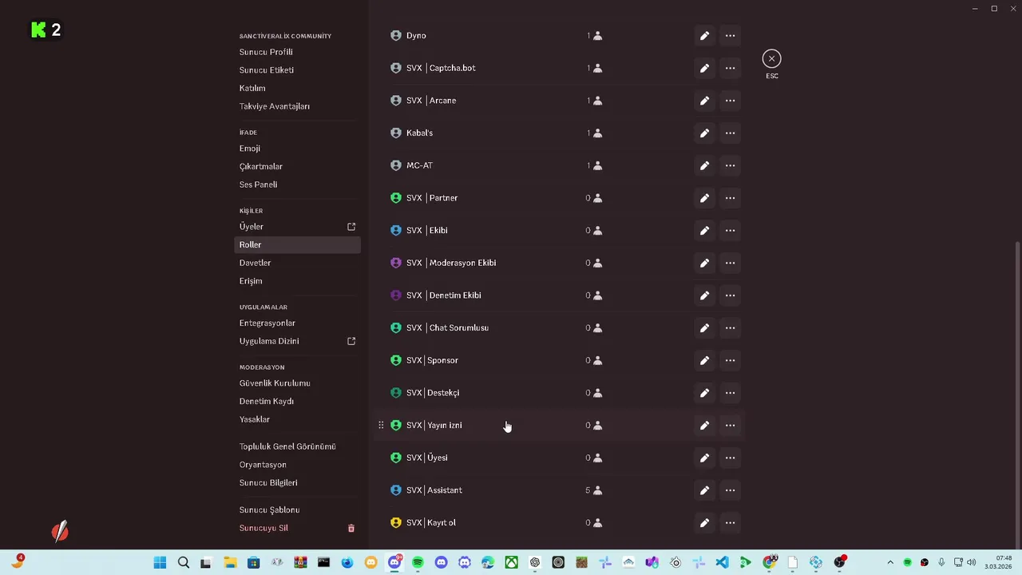Select Takviye Avantajları in the sidebar

pos(275,106)
